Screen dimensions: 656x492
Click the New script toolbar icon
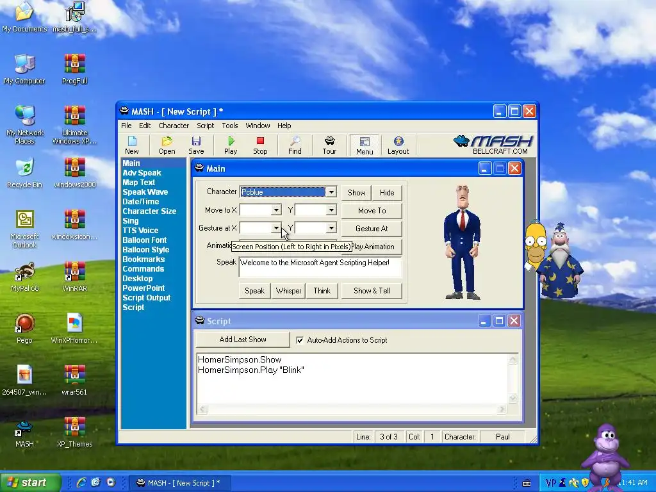[x=132, y=145]
